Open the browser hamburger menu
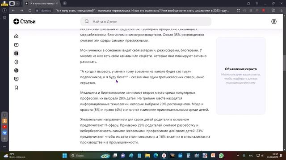286x160 pixels. click(257, 4)
